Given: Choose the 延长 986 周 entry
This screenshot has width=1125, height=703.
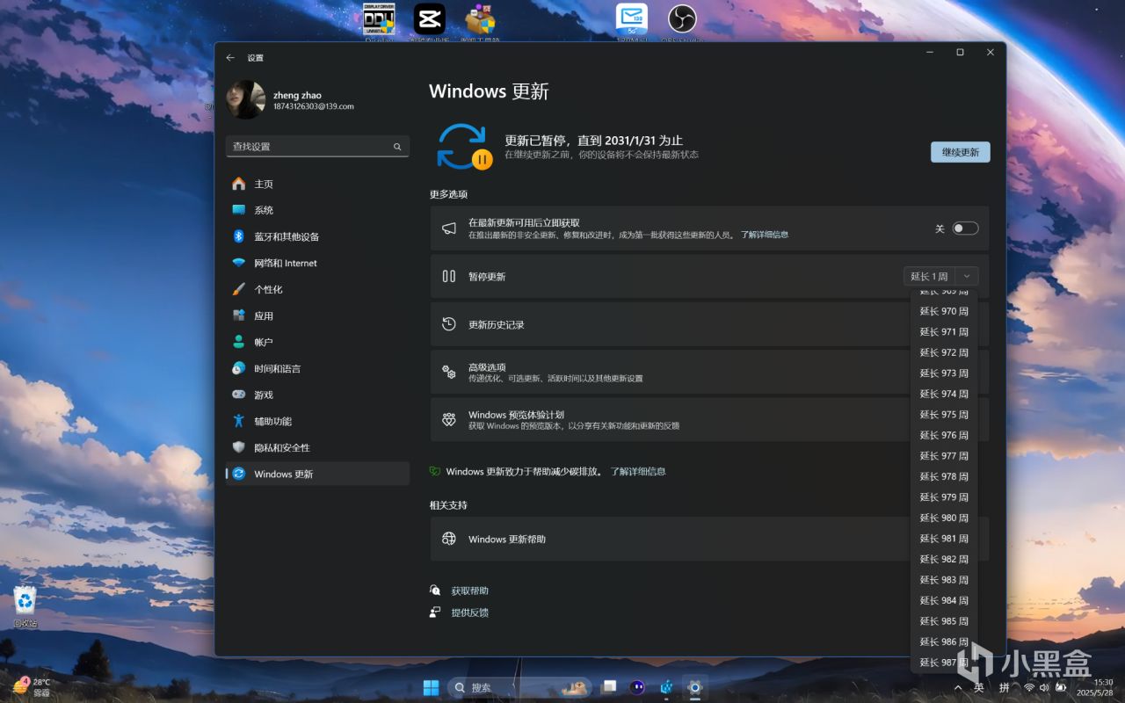Looking at the screenshot, I should tap(944, 641).
